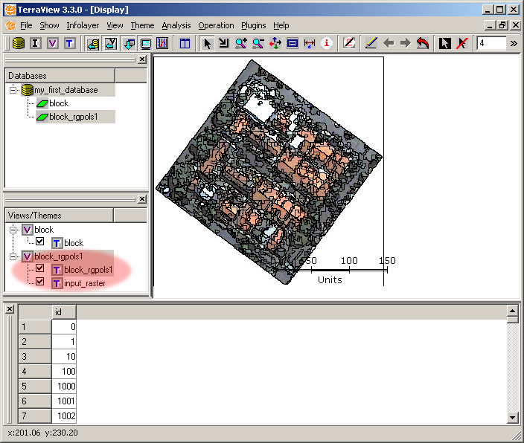This screenshot has width=524, height=443.
Task: Select the zoom out tool
Action: coord(258,43)
